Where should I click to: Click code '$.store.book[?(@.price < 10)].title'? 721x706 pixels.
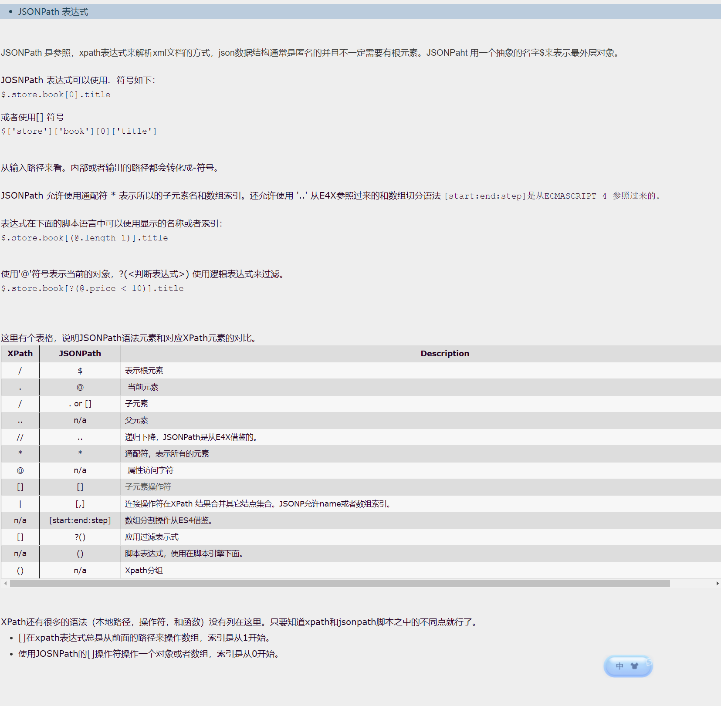92,288
